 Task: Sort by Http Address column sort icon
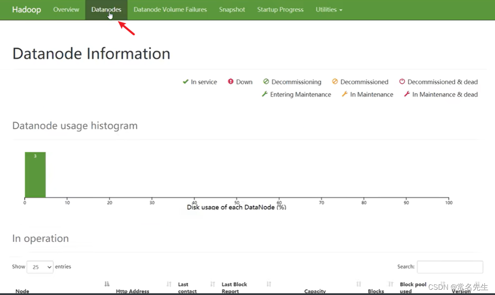(169, 284)
